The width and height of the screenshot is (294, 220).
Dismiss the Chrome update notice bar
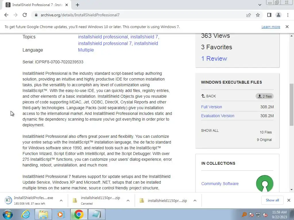tap(287, 27)
